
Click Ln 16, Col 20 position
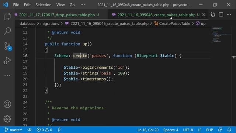click(x=148, y=130)
